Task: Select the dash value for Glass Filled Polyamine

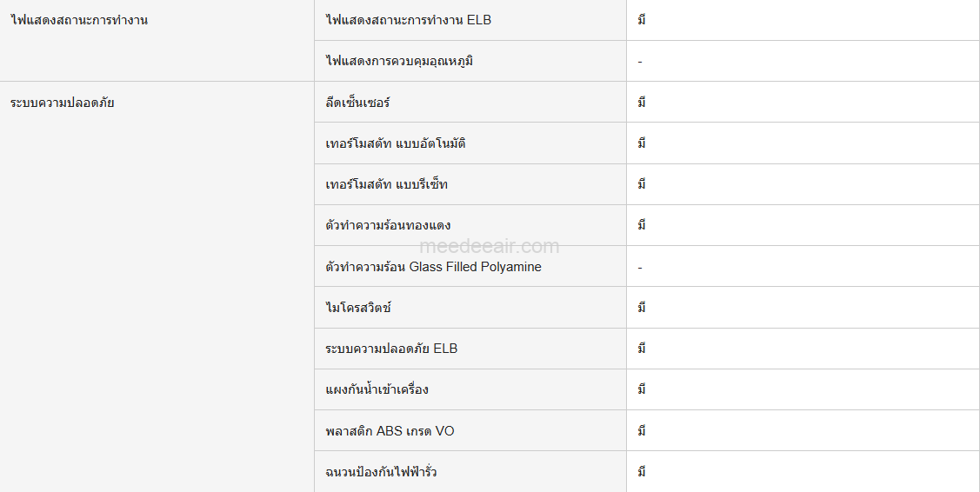Action: pyautogui.click(x=640, y=267)
